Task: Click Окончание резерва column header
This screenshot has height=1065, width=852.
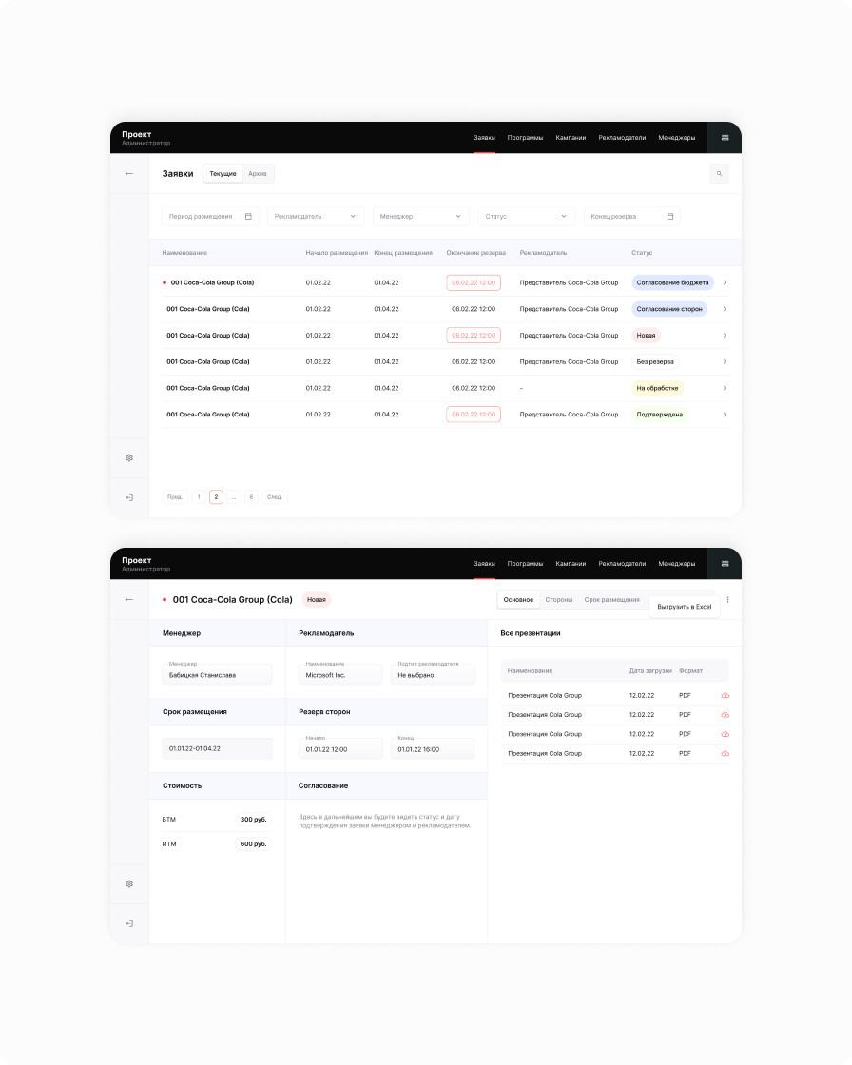Action: [475, 253]
